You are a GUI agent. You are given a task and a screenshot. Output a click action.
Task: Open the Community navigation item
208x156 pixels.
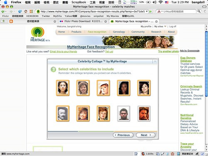click(x=138, y=32)
